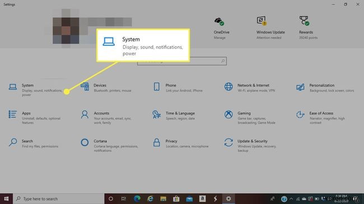Screen dimensions: 364x204
Task: Open File Explorer from the taskbar
Action: pos(163,198)
